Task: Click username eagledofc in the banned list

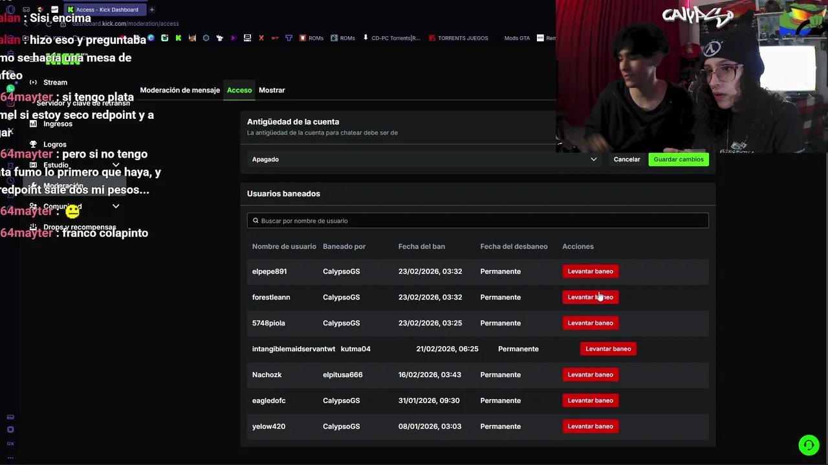Action: [x=268, y=400]
